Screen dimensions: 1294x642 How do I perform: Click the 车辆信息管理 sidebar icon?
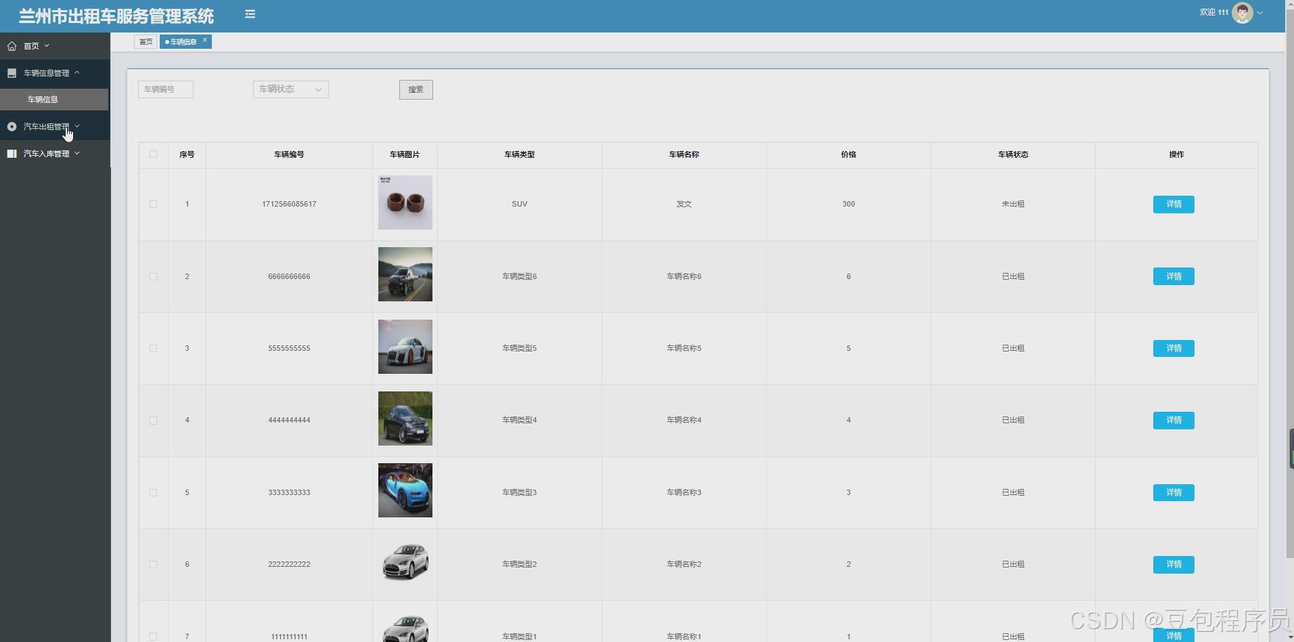(12, 73)
